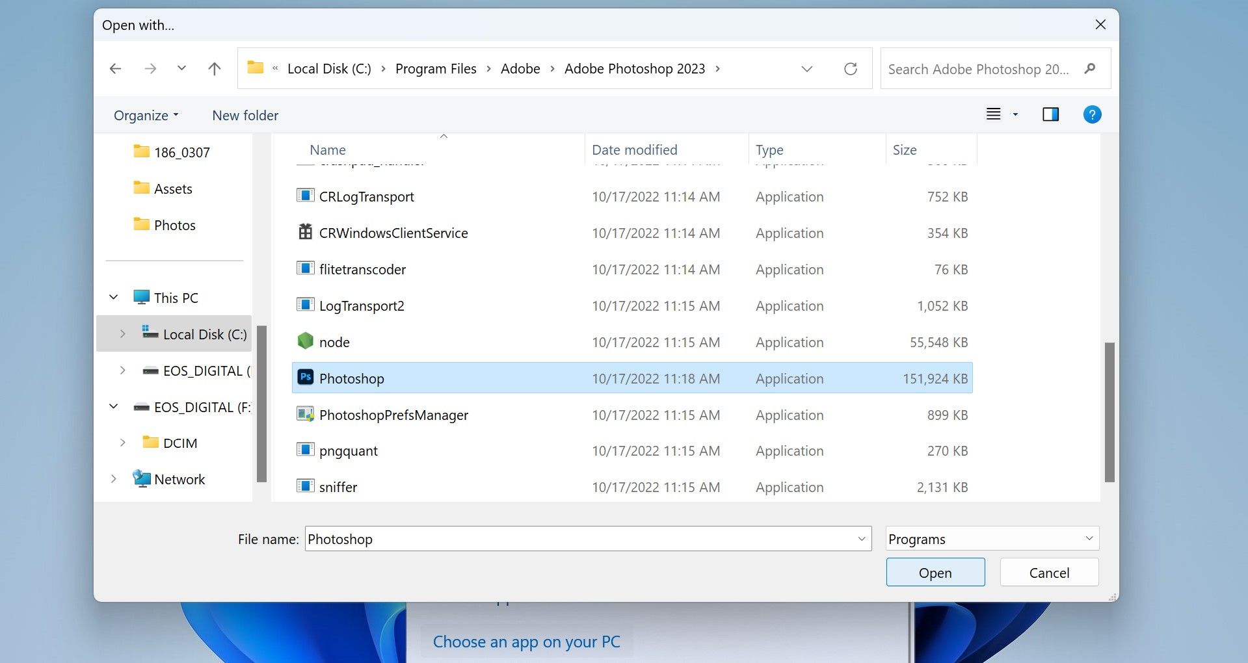The width and height of the screenshot is (1248, 663).
Task: Click the green node application icon
Action: [x=305, y=341]
